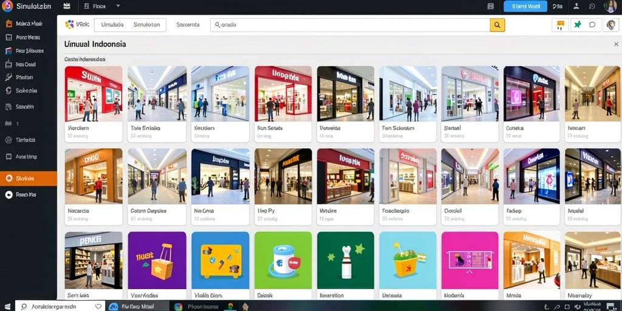Image resolution: width=622 pixels, height=311 pixels.
Task: Click the yellow search magnifier button
Action: [497, 25]
